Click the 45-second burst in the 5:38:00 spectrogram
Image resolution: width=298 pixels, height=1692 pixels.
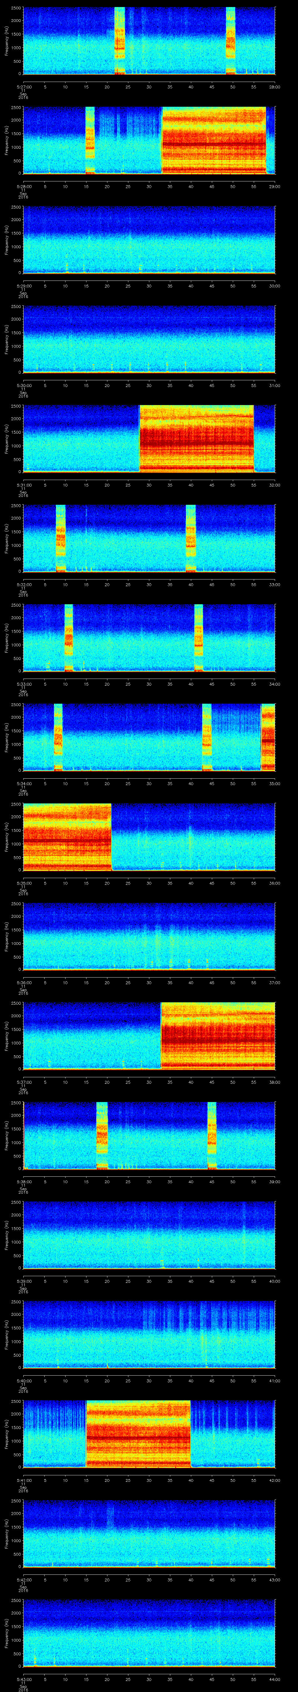(x=212, y=1135)
